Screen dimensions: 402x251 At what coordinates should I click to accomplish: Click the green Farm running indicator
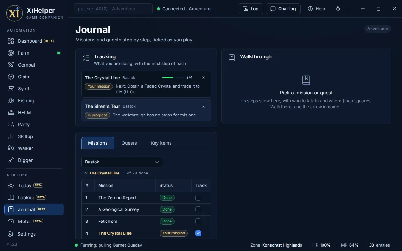coord(58,53)
